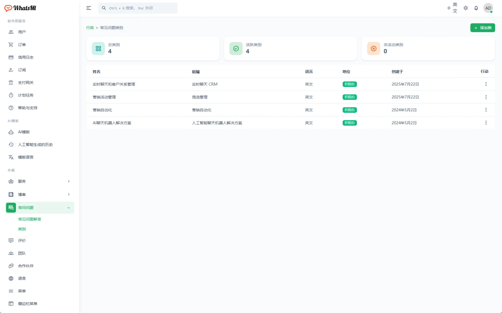Open actions menu for AI聊天机器人解决方案 row
This screenshot has width=502, height=313.
click(486, 123)
